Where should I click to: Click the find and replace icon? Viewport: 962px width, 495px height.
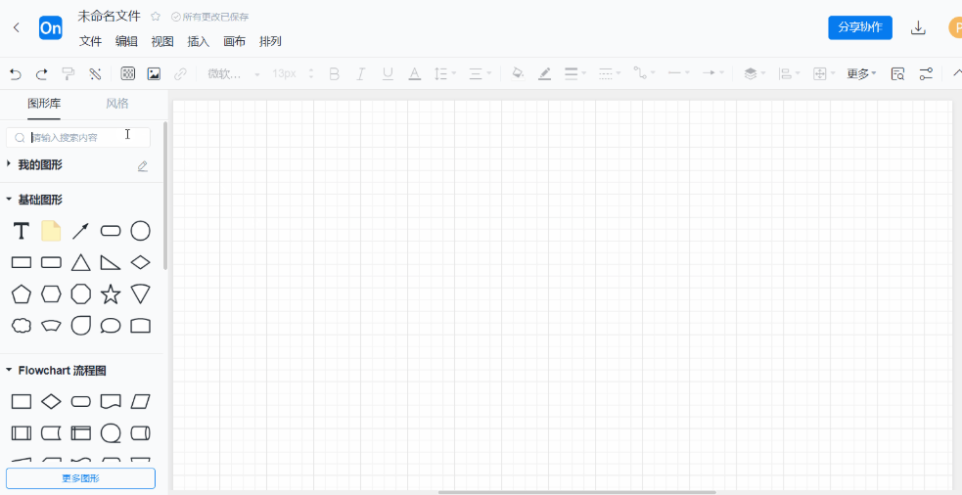(898, 74)
